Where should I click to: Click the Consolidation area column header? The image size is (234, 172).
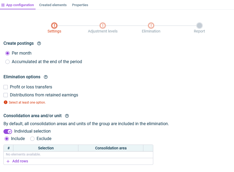(111, 148)
